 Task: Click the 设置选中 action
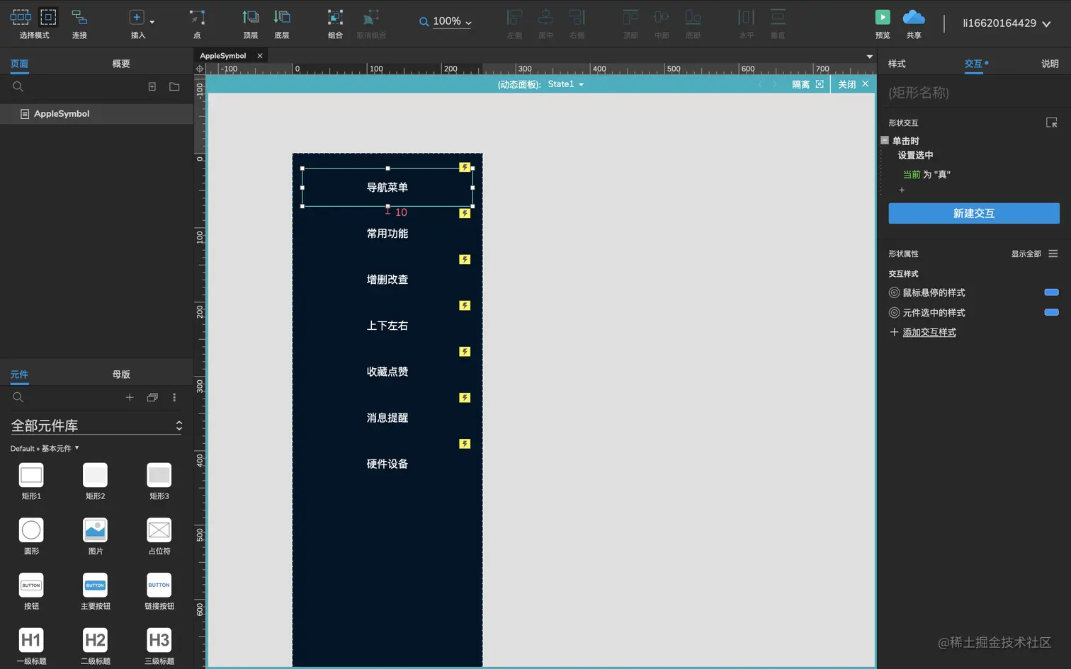click(x=915, y=155)
